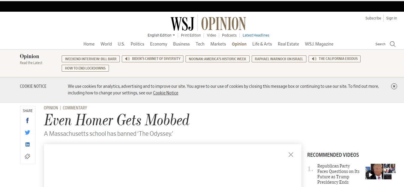The image size is (404, 187).
Task: Select World in navigation
Action: tap(106, 44)
